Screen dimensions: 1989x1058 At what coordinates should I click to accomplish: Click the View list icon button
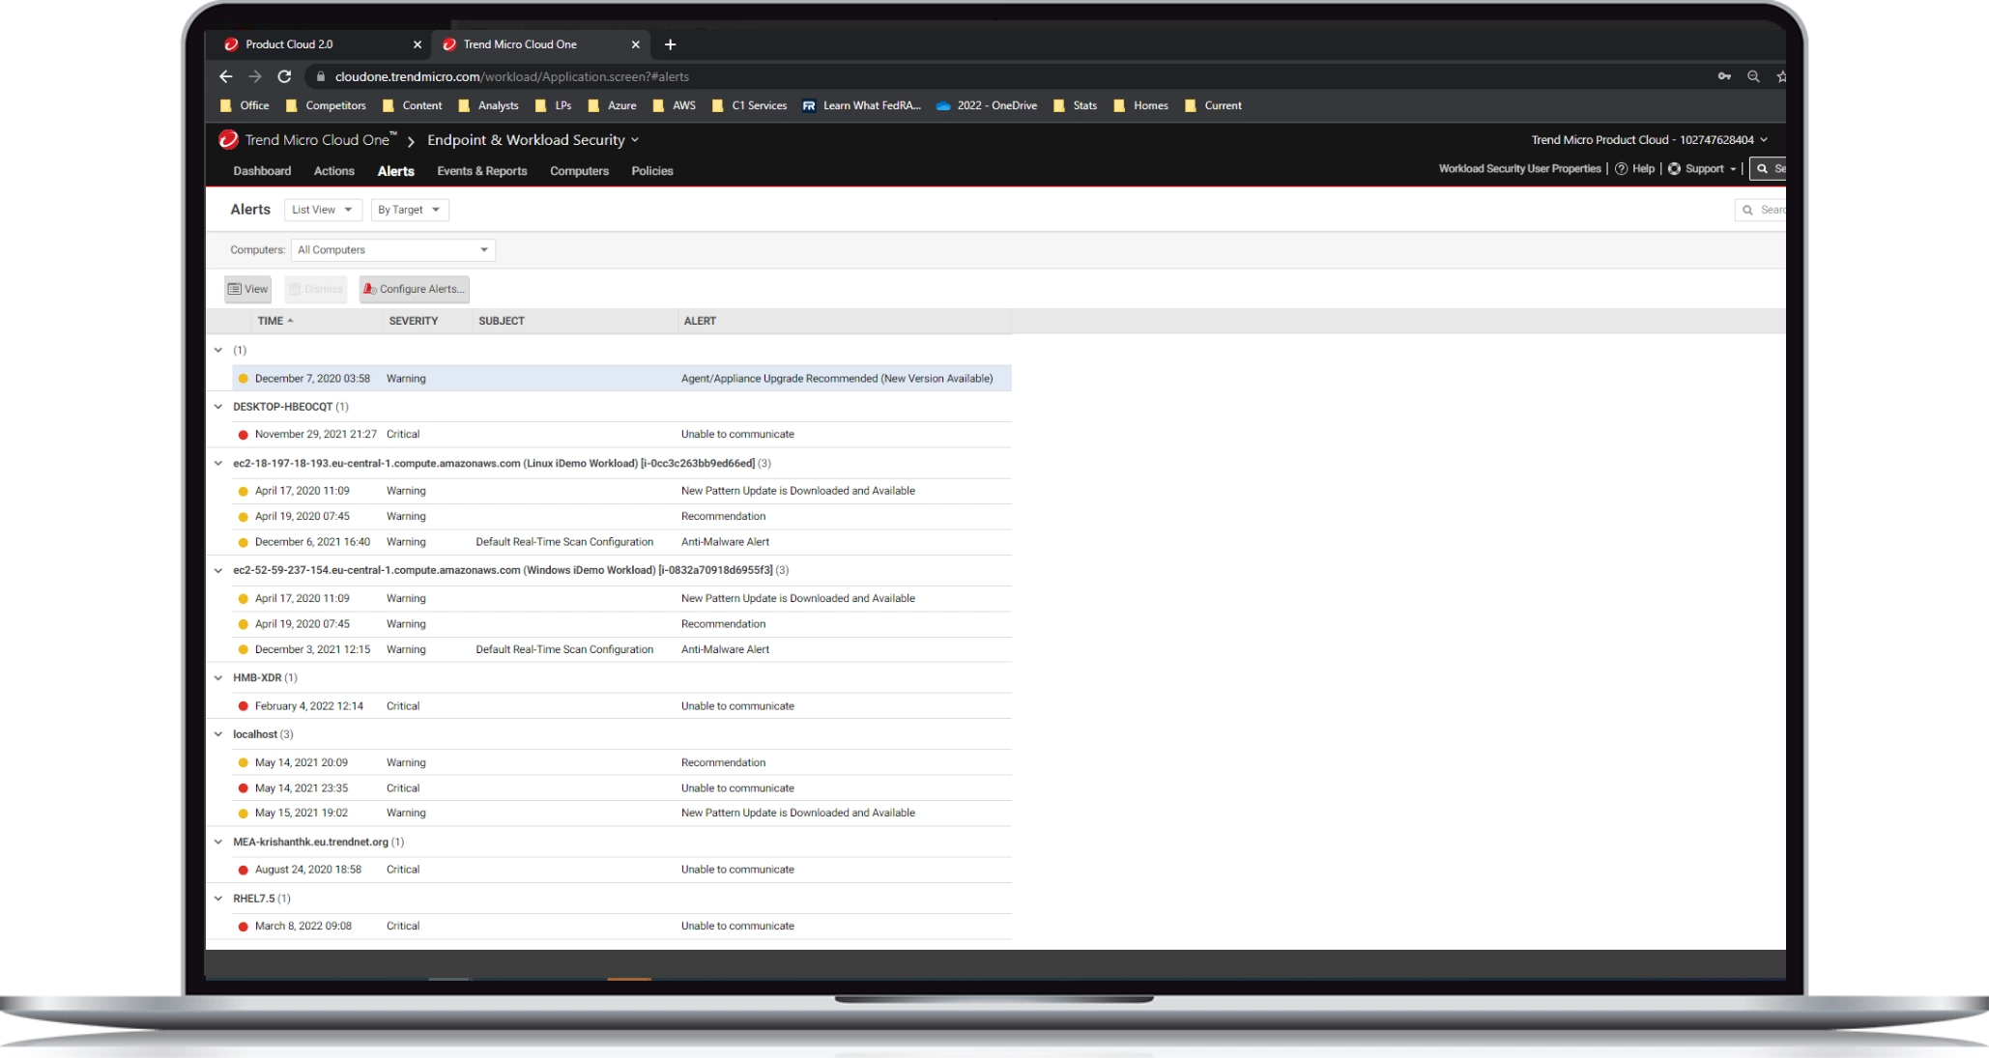[247, 289]
